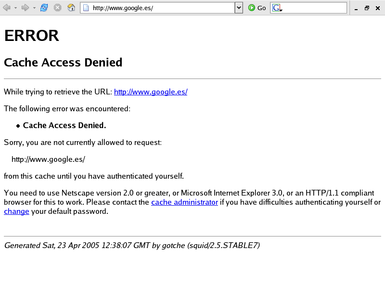Image resolution: width=385 pixels, height=289 pixels.
Task: Click the page icon in the address bar
Action: click(86, 8)
